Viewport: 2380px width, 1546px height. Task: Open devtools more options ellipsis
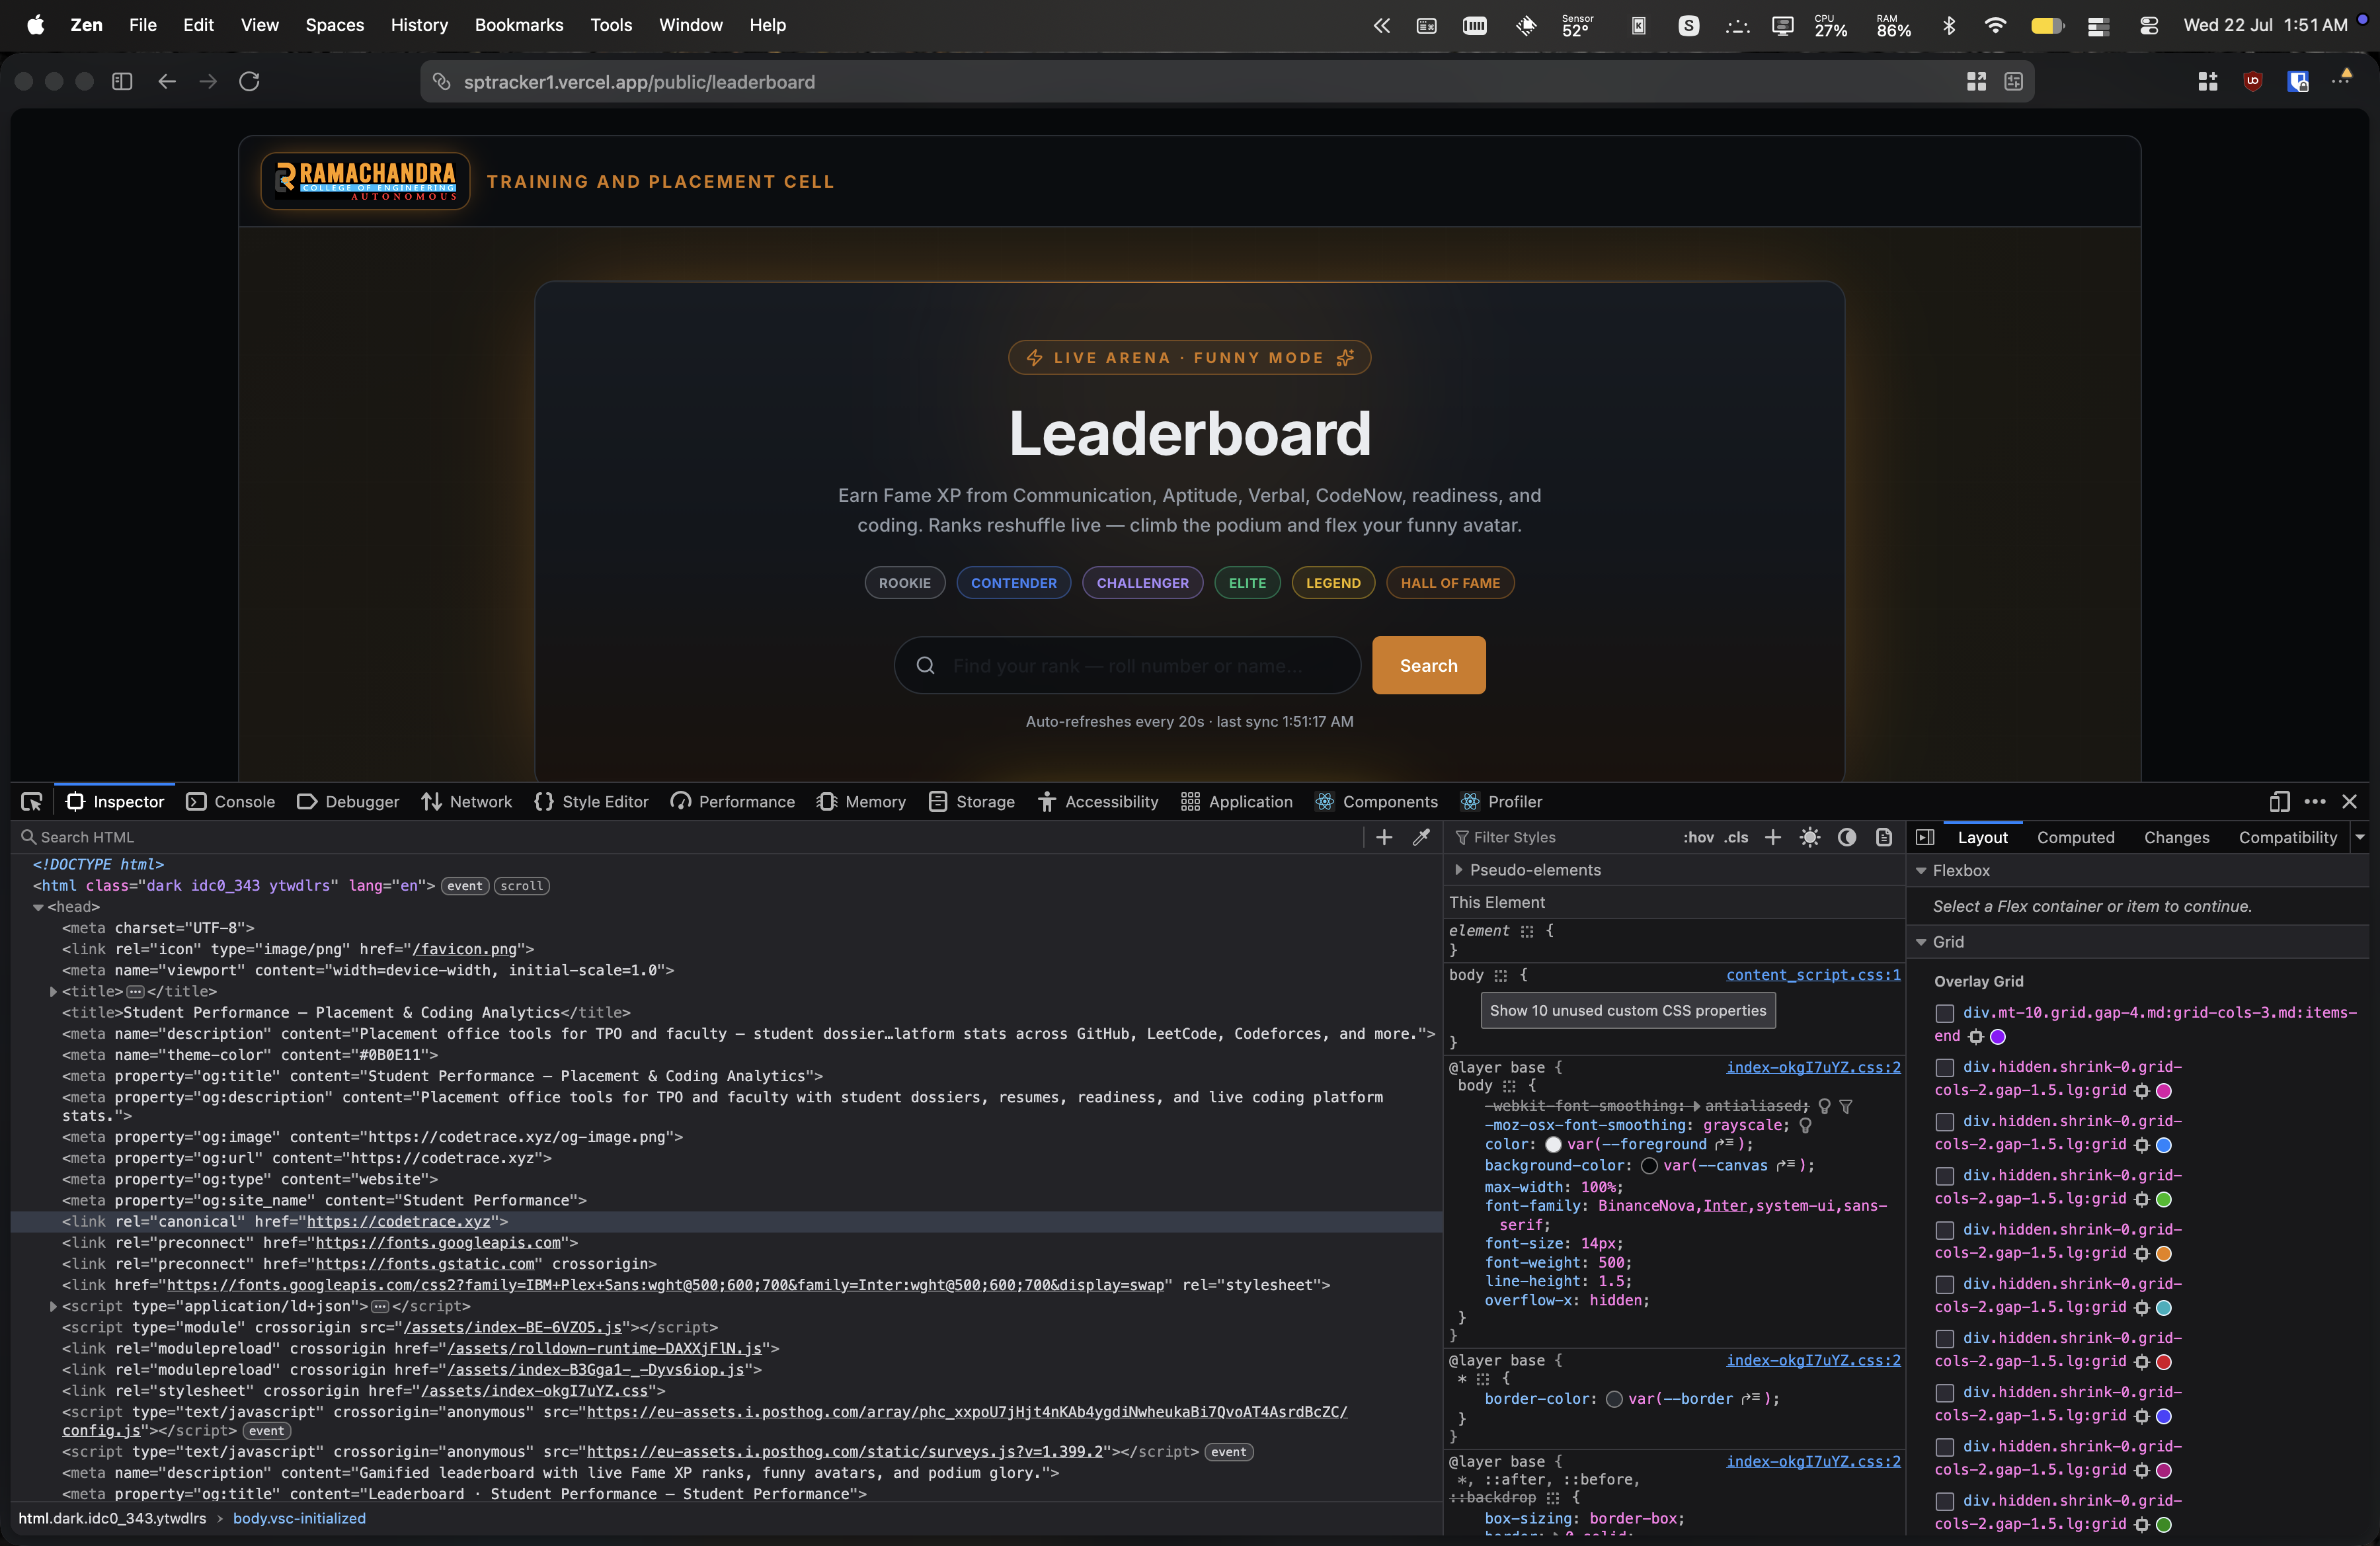pos(2315,801)
